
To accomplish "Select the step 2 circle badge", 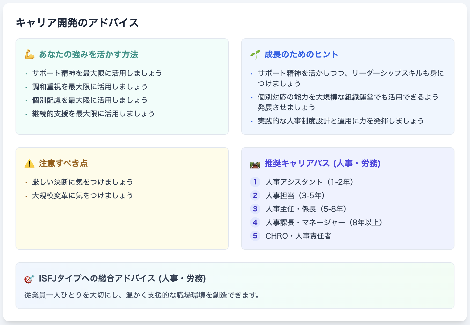I will pyautogui.click(x=255, y=195).
